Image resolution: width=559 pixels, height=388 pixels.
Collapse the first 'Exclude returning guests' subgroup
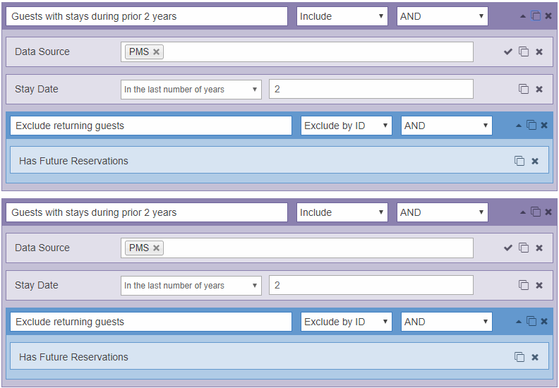(519, 126)
